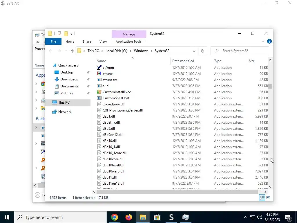The image size is (297, 223).
Task: Open the clock and date in taskbar
Action: pyautogui.click(x=273, y=217)
